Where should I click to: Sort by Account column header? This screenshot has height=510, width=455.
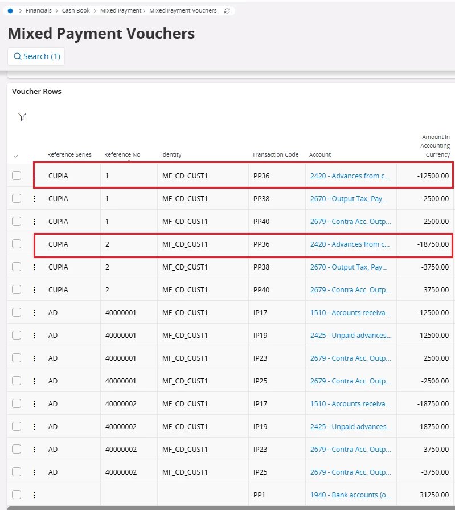click(320, 155)
